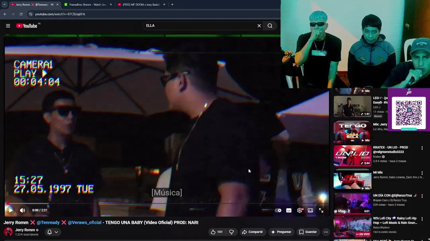Open the tab search dropdown arrow

point(4,5)
